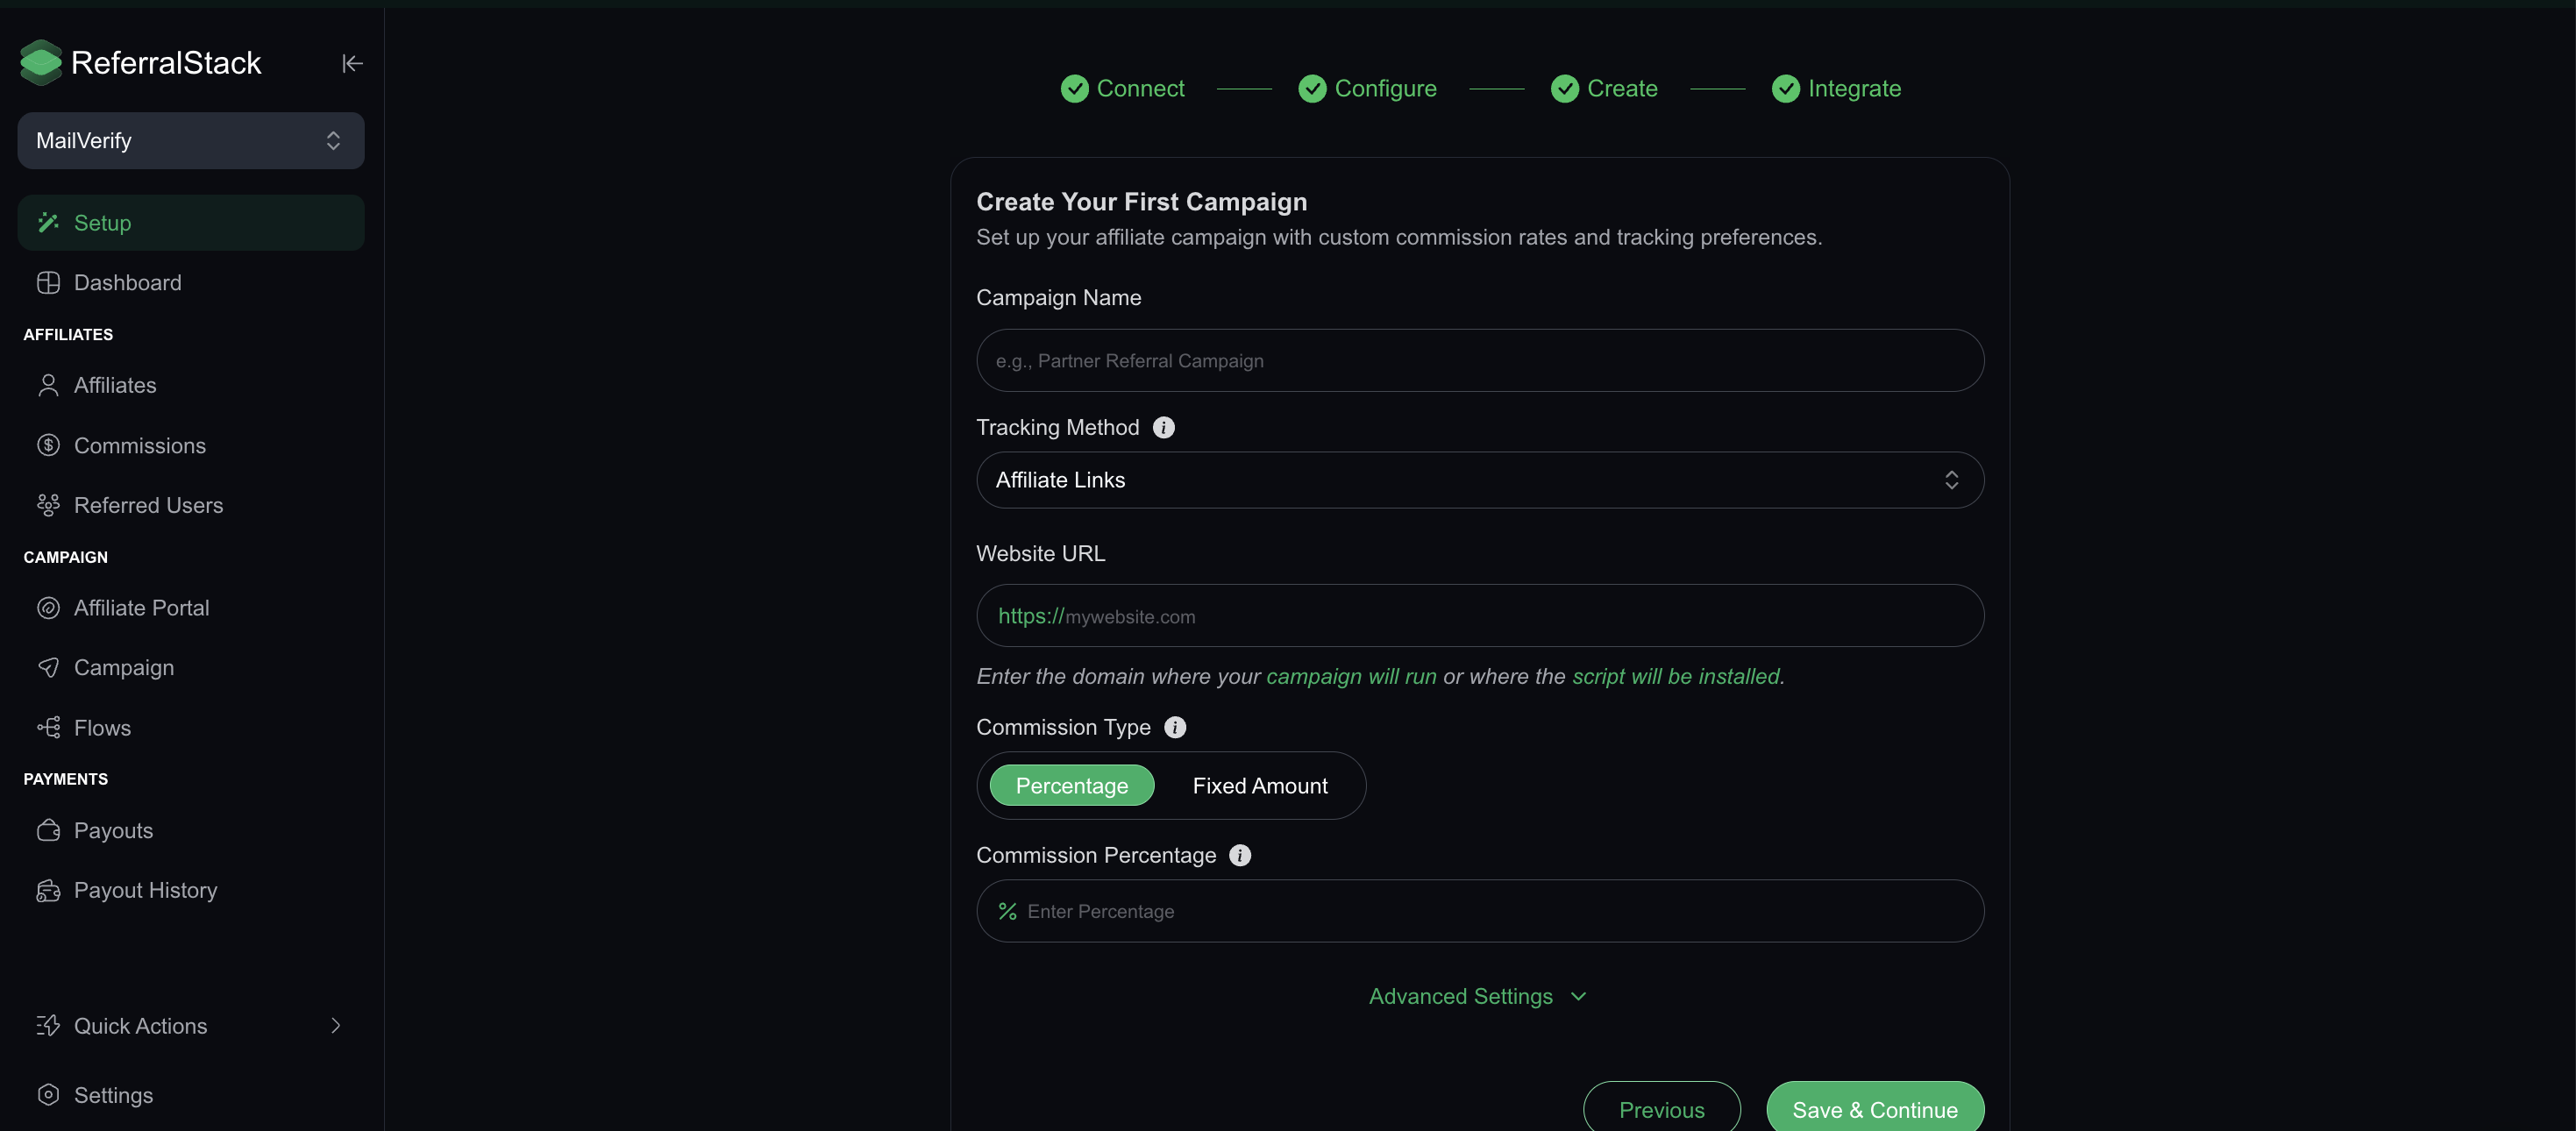Select the Fixed Amount commission type
The height and width of the screenshot is (1131, 2576).
1260,785
